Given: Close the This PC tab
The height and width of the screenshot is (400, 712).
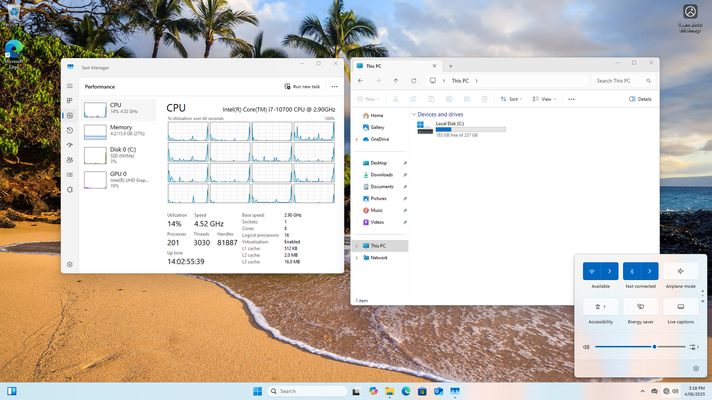Looking at the screenshot, I should (x=434, y=66).
